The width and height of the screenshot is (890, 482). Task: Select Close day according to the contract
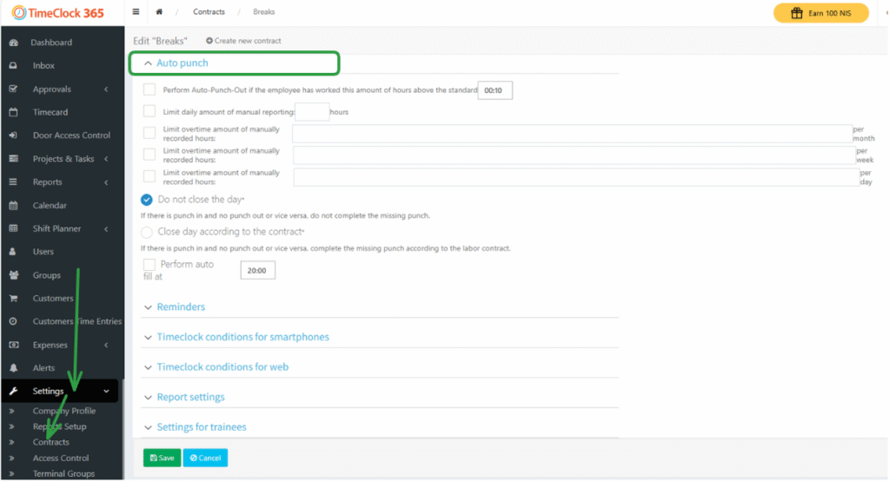pyautogui.click(x=147, y=232)
